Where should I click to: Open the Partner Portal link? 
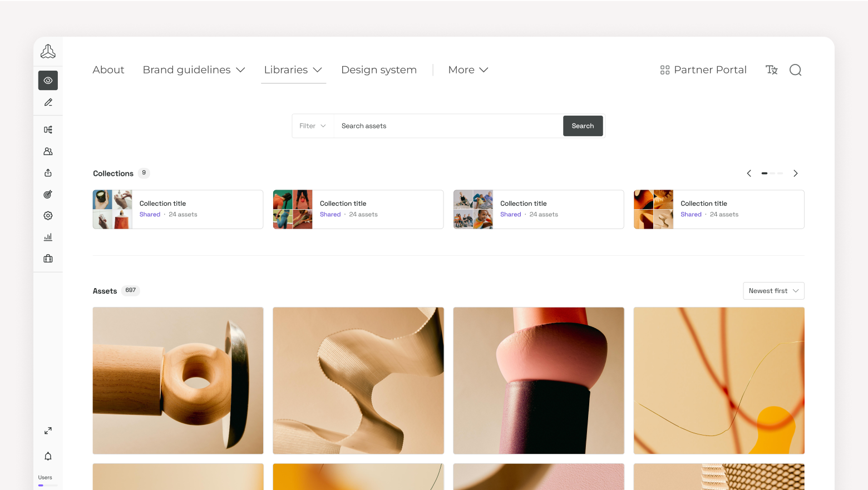tap(703, 70)
